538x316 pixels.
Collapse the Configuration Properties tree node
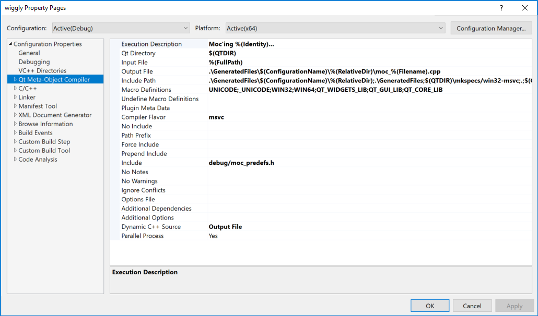click(x=10, y=44)
